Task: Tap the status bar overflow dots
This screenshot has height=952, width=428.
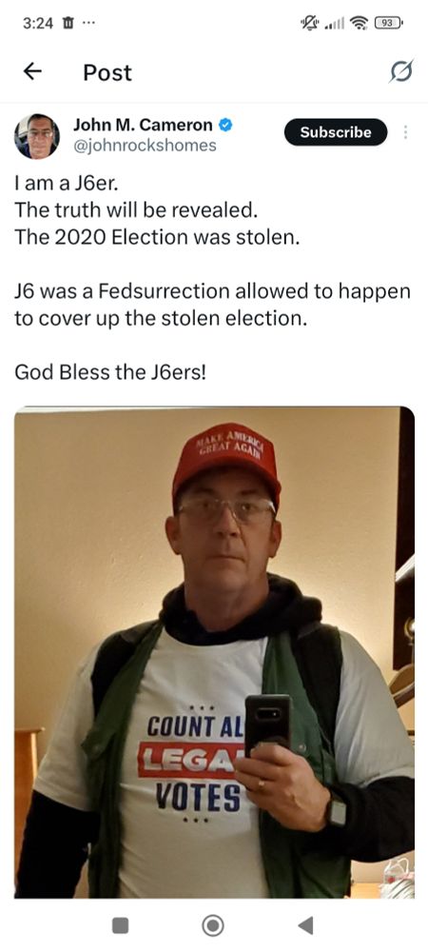Action: pos(88,24)
